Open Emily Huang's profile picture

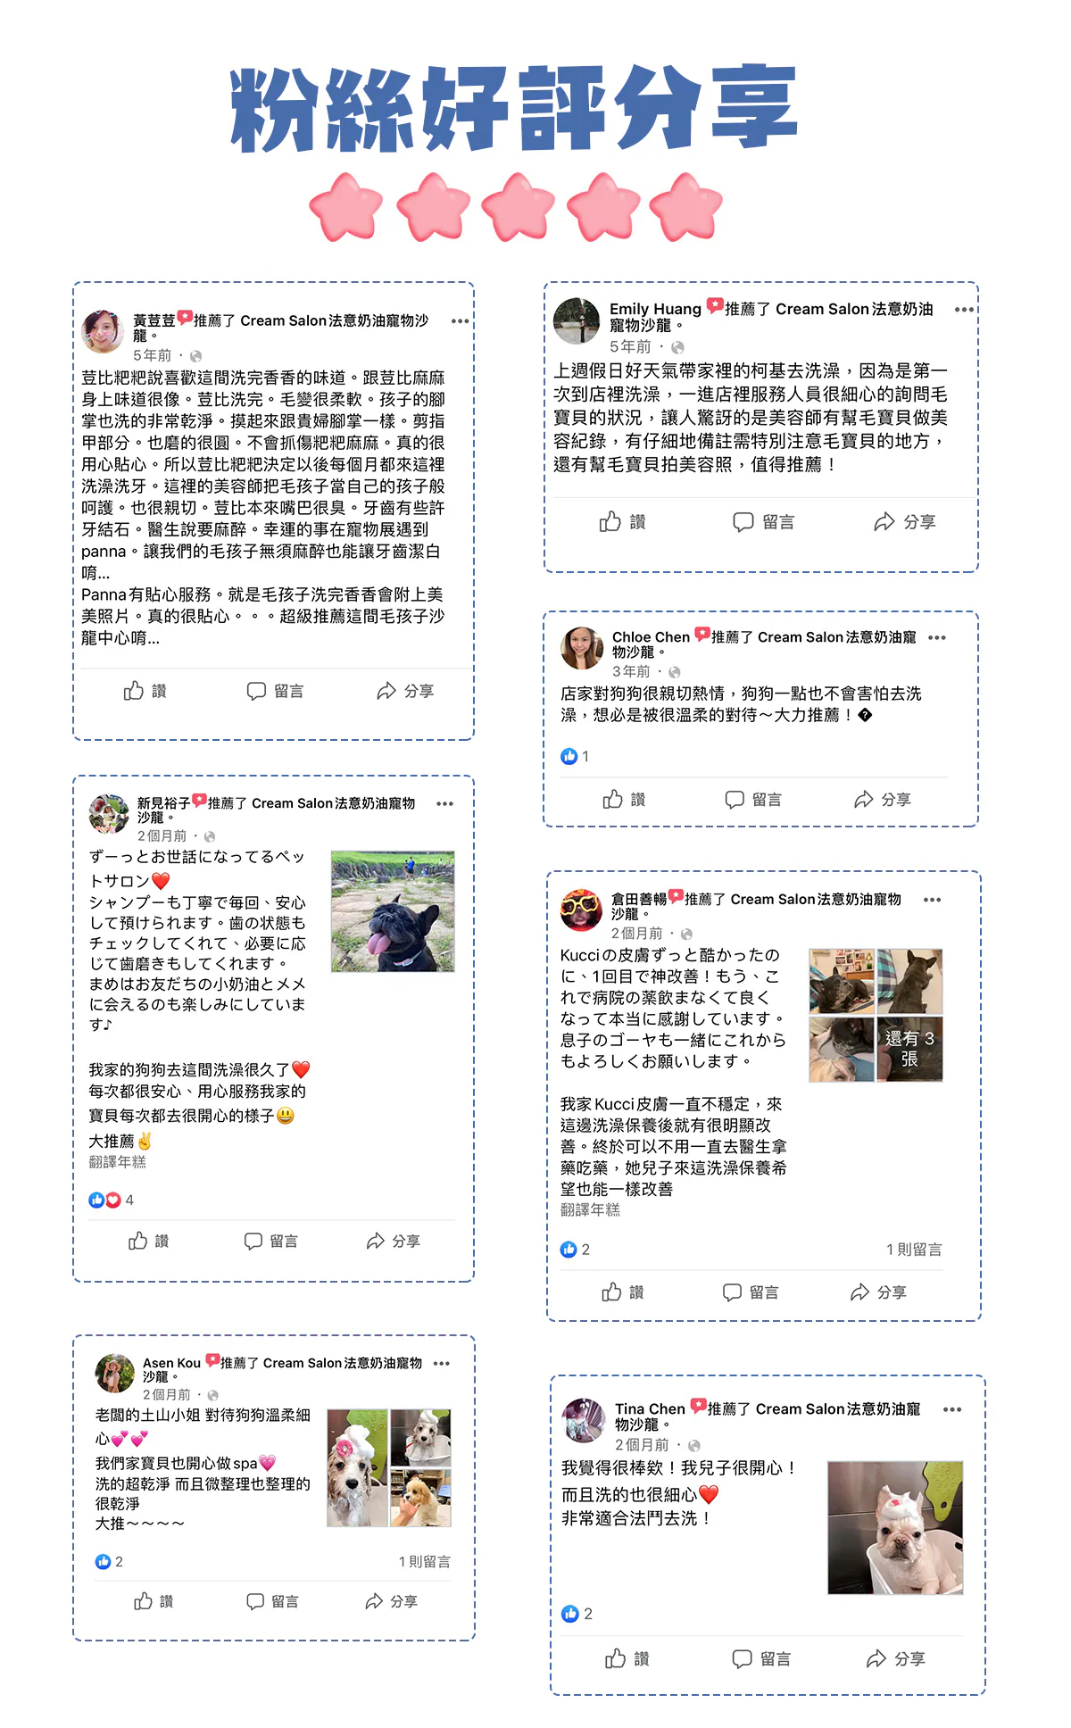(x=577, y=321)
